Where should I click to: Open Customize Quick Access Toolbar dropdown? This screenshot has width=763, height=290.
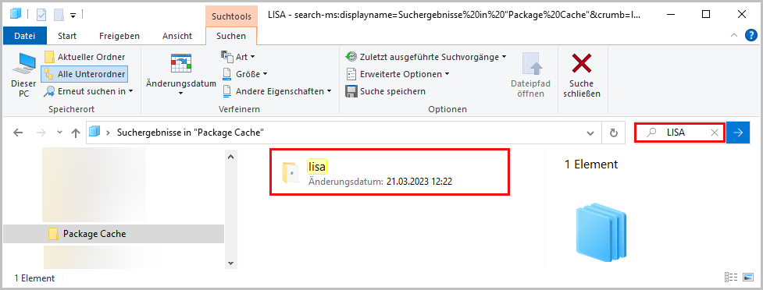[x=73, y=16]
